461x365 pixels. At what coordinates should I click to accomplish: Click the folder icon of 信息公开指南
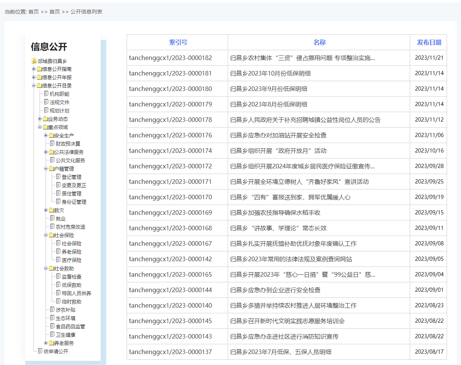tap(39, 69)
